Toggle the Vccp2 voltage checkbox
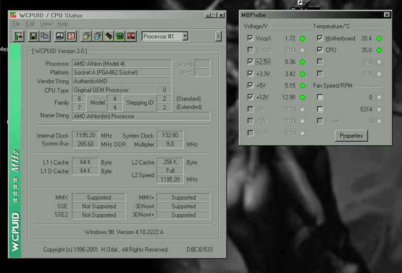 pyautogui.click(x=250, y=50)
